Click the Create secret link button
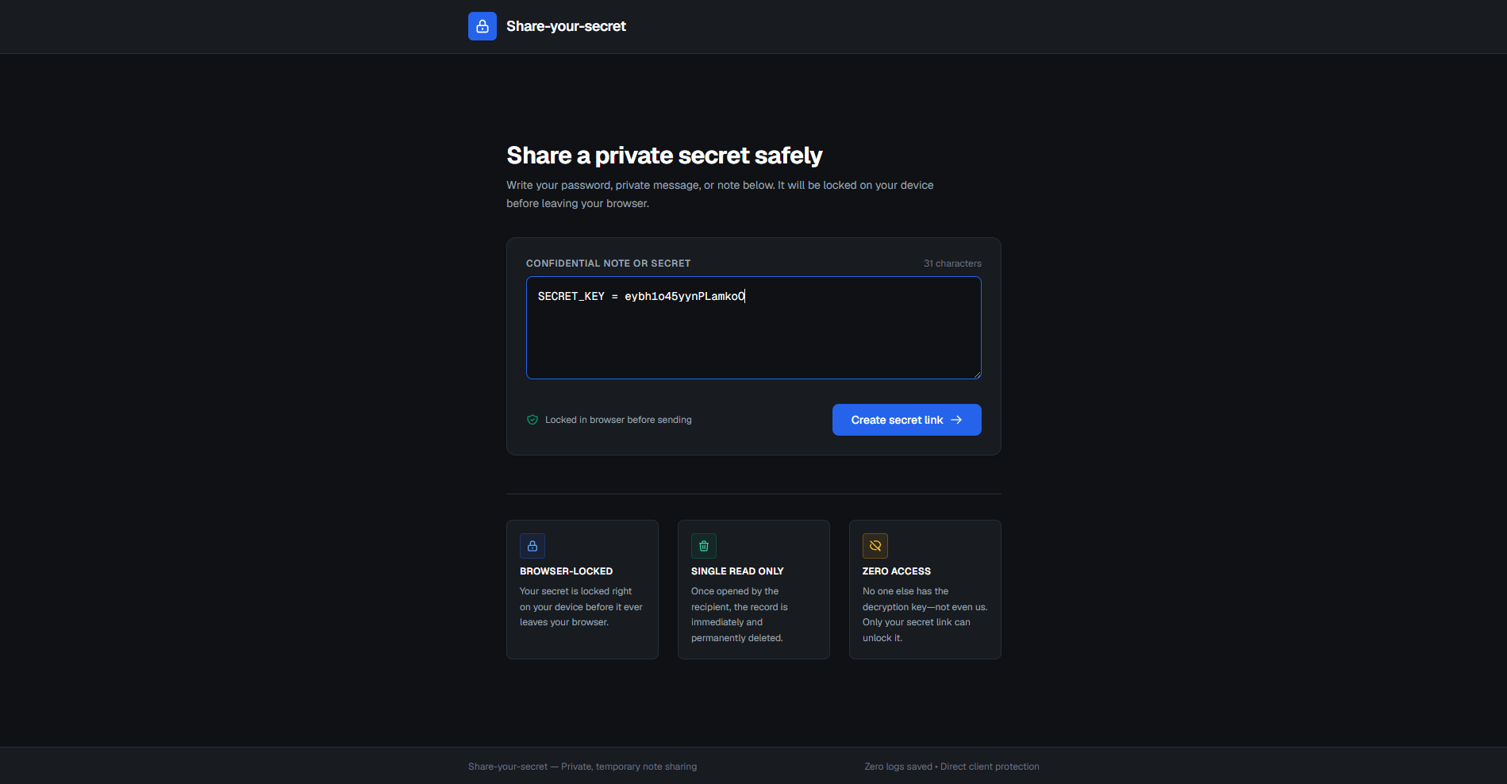This screenshot has height=784, width=1507. [x=906, y=420]
